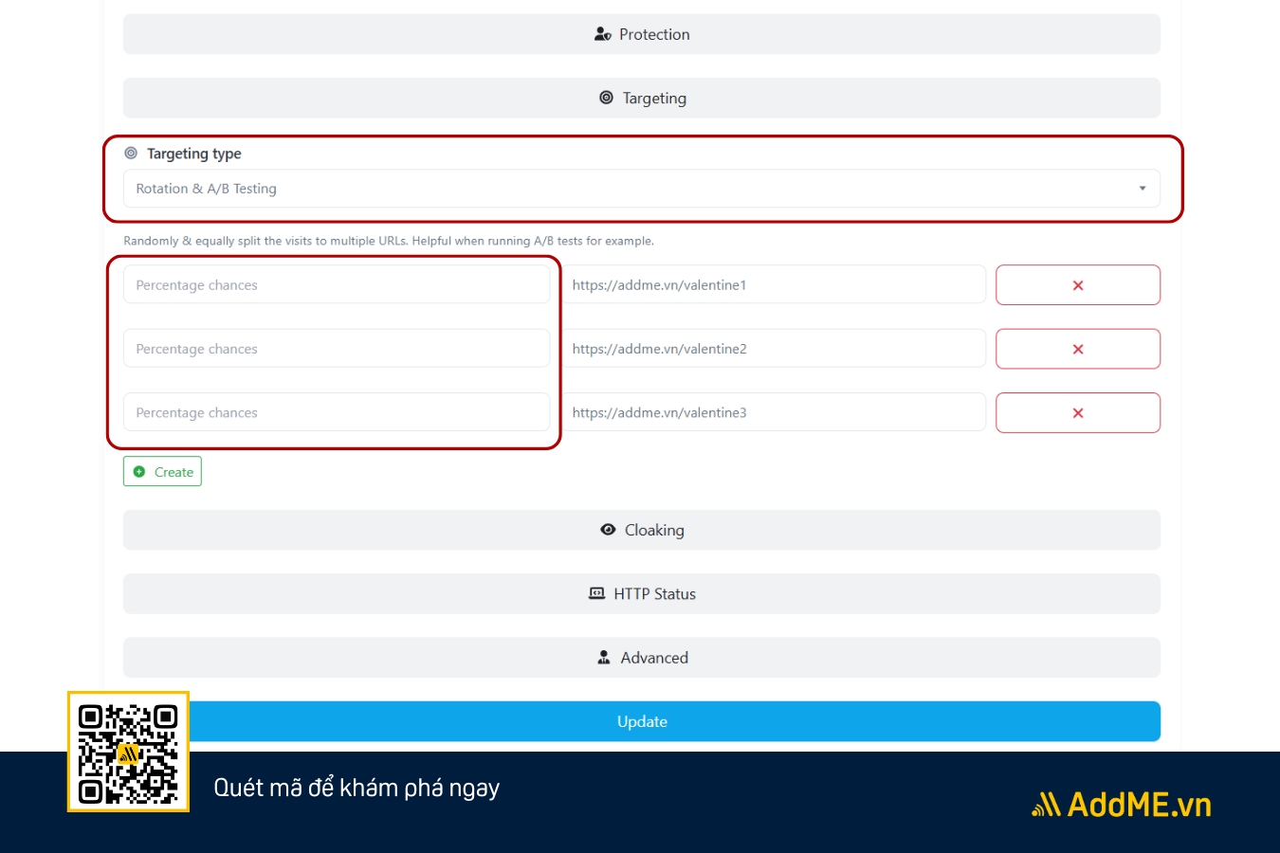The image size is (1280, 853).
Task: Click Percentage chances field for valentine3
Action: click(337, 412)
